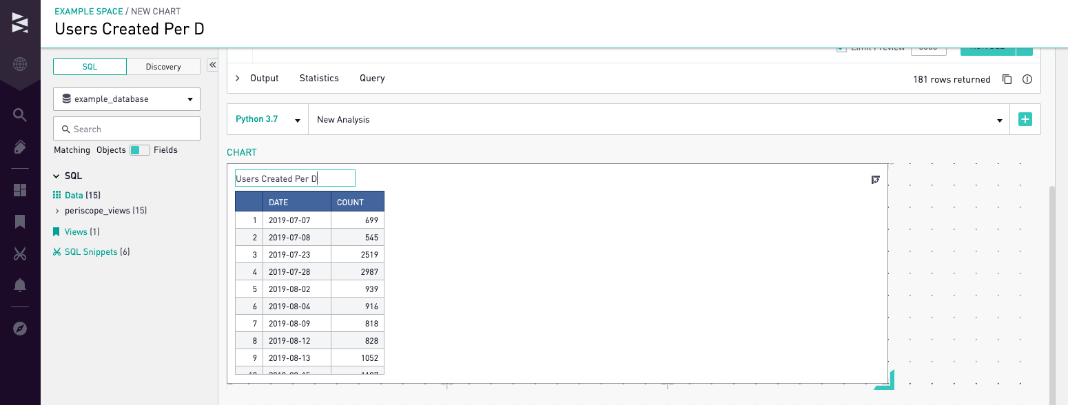Click the green plus button beside New Analysis
This screenshot has width=1068, height=405.
coord(1025,119)
